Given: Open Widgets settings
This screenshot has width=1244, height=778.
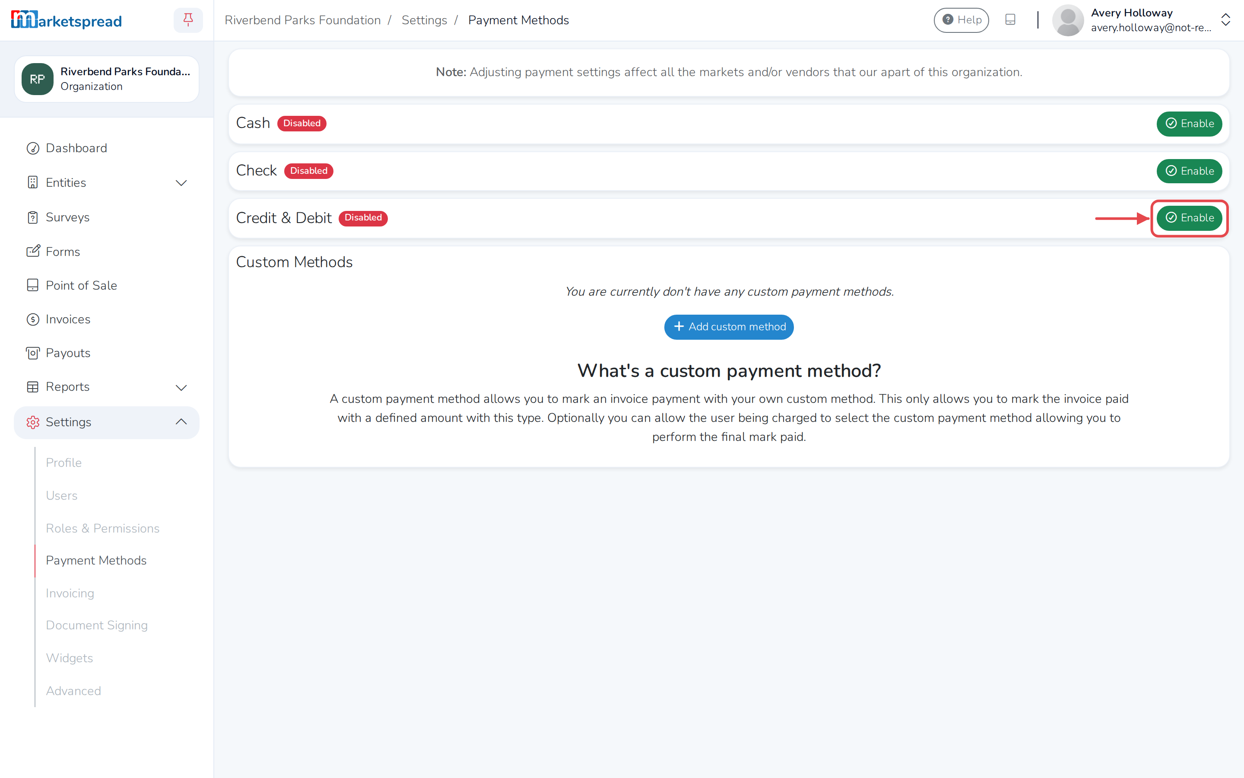Looking at the screenshot, I should click(x=70, y=658).
